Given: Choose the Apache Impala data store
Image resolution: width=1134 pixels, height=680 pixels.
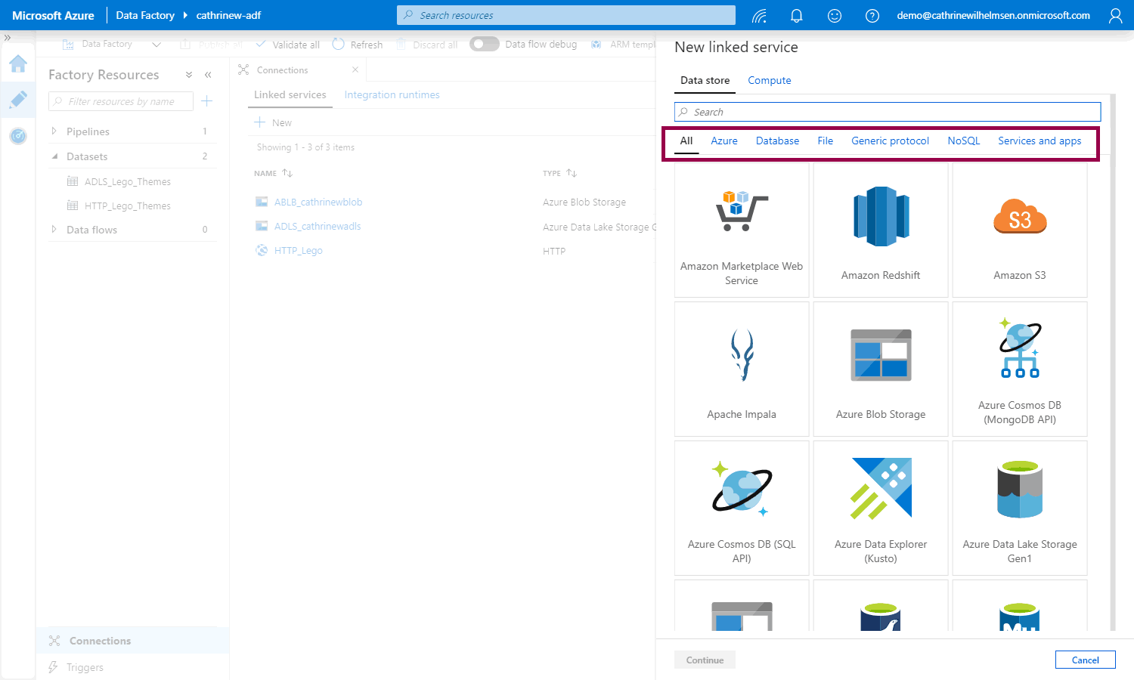Looking at the screenshot, I should coord(741,369).
